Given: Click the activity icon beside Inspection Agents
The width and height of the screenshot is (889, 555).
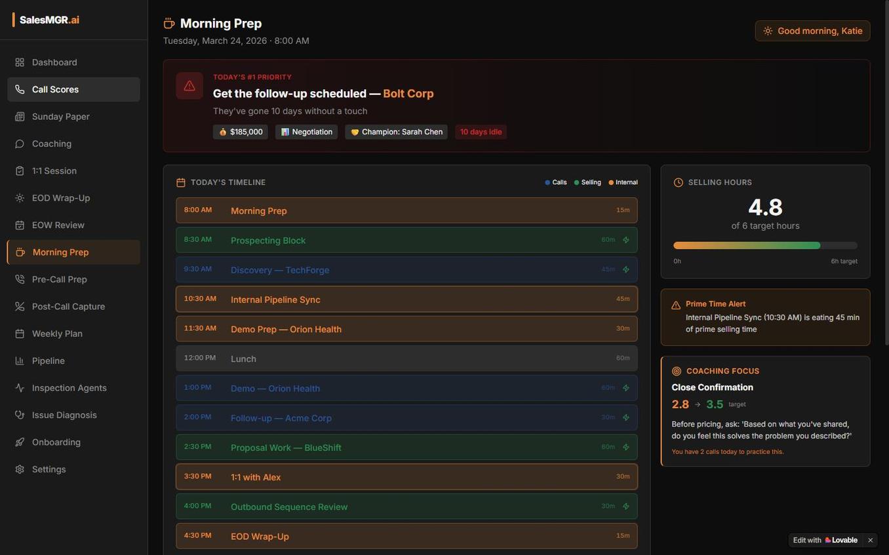Looking at the screenshot, I should pos(20,388).
